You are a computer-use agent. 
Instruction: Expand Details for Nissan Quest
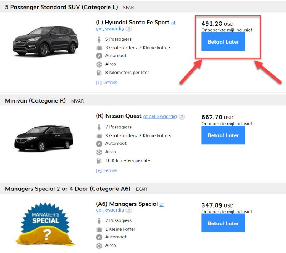[x=107, y=170]
